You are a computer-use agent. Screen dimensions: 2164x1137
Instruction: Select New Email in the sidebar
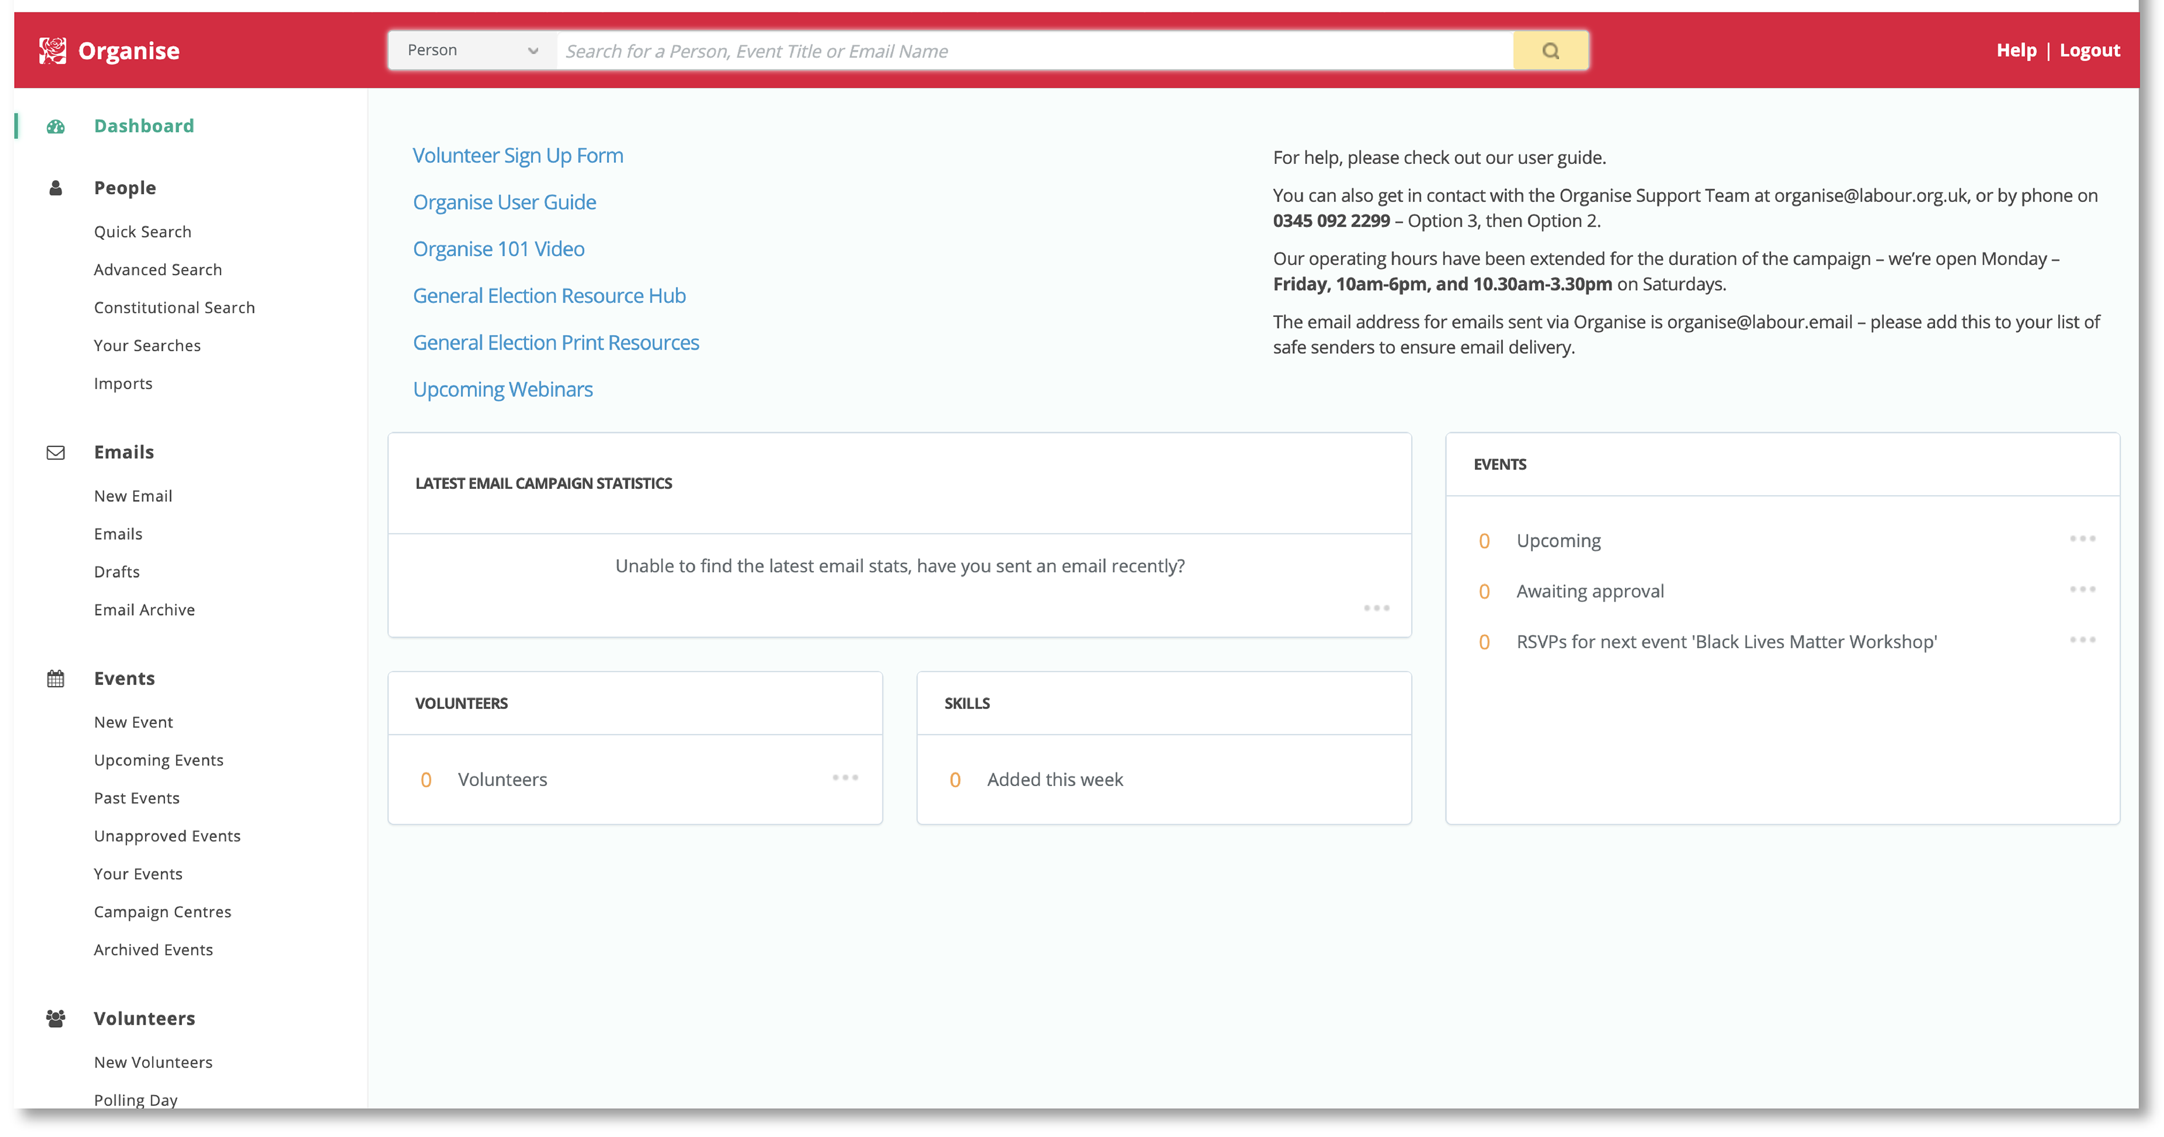coord(133,496)
